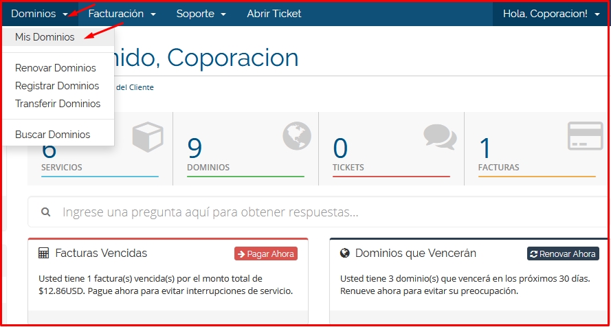Click the Facturas Vencidas panel title
This screenshot has height=327, width=611.
click(101, 253)
